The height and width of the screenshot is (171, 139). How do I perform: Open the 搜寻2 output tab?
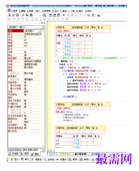(84, 159)
